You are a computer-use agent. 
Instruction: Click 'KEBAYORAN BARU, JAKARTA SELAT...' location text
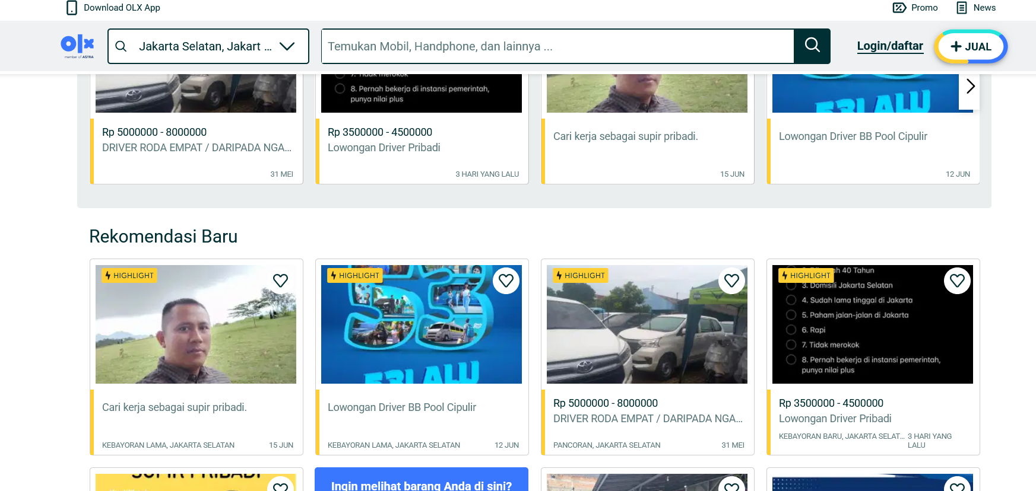coord(842,436)
